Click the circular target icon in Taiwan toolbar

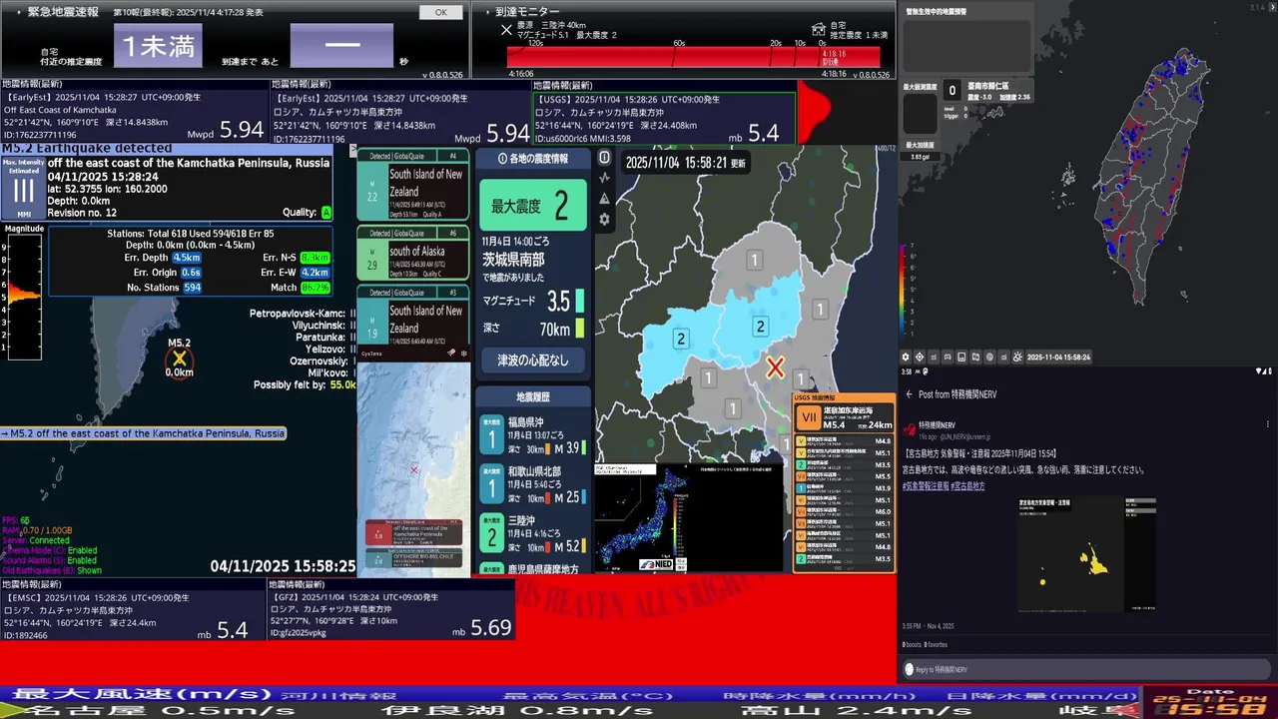(989, 357)
